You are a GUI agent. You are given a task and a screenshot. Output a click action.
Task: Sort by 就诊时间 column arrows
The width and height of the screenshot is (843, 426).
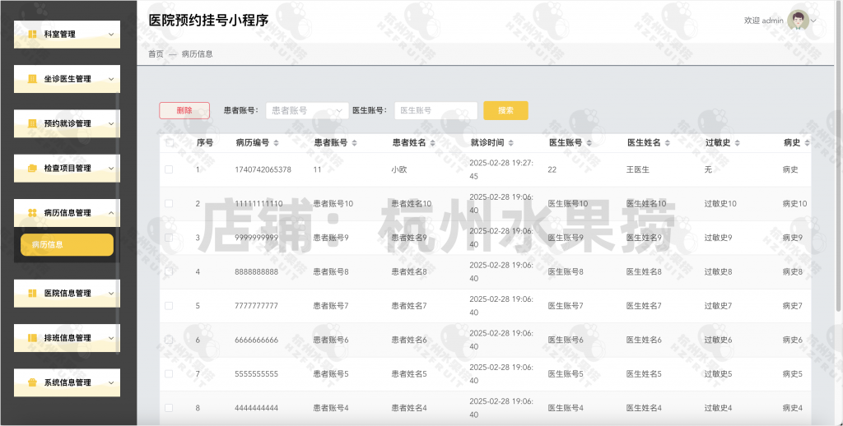point(510,143)
